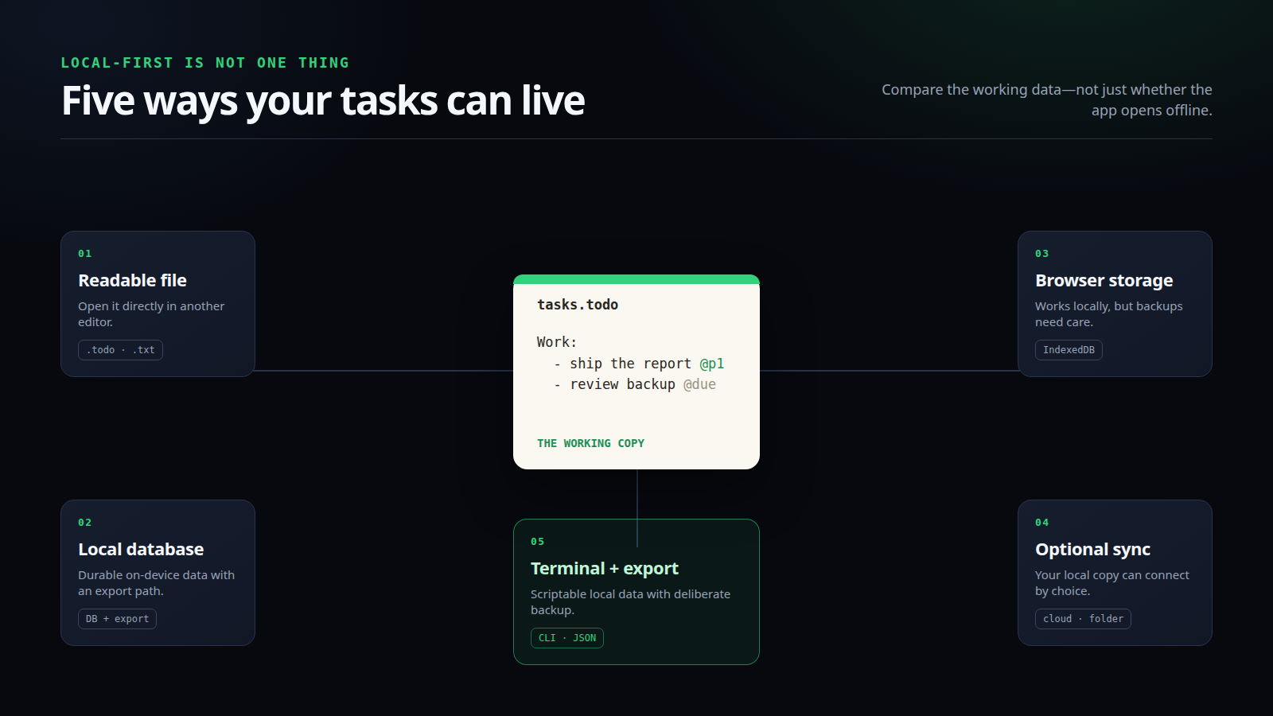Click the '02' card number
Screen dimensions: 1273x716
85,523
